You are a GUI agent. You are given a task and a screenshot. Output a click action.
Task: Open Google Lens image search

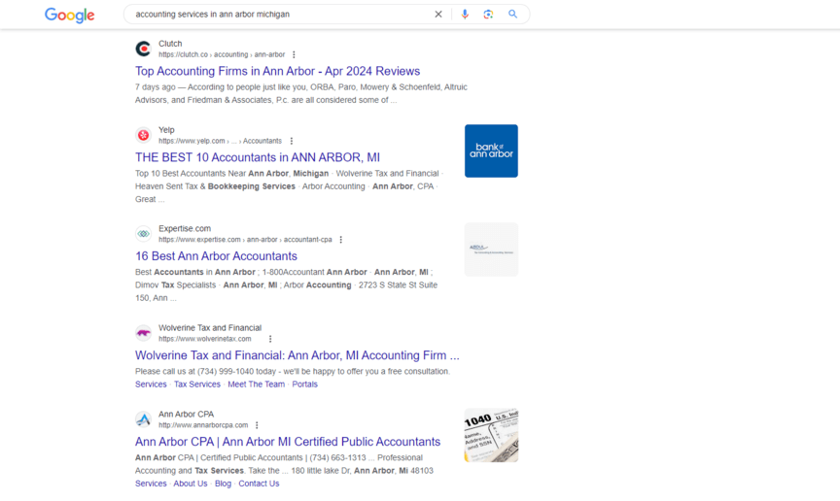pyautogui.click(x=488, y=15)
